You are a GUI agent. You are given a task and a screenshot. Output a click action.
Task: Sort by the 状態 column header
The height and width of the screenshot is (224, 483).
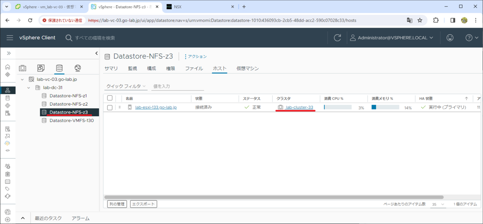[x=199, y=99]
